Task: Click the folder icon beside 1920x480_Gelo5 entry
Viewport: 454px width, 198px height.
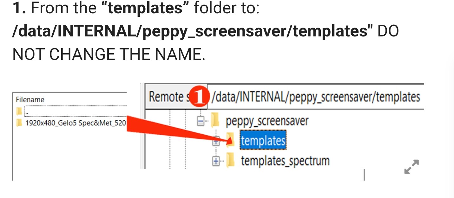Action: click(x=20, y=123)
